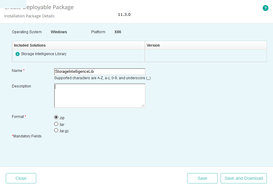Click the Windows operating system value
Screen dimensions: 273x188
pyautogui.click(x=59, y=32)
